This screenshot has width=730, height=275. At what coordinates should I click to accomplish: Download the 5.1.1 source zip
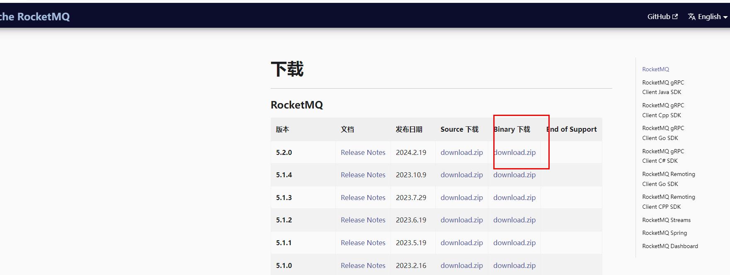[461, 243]
